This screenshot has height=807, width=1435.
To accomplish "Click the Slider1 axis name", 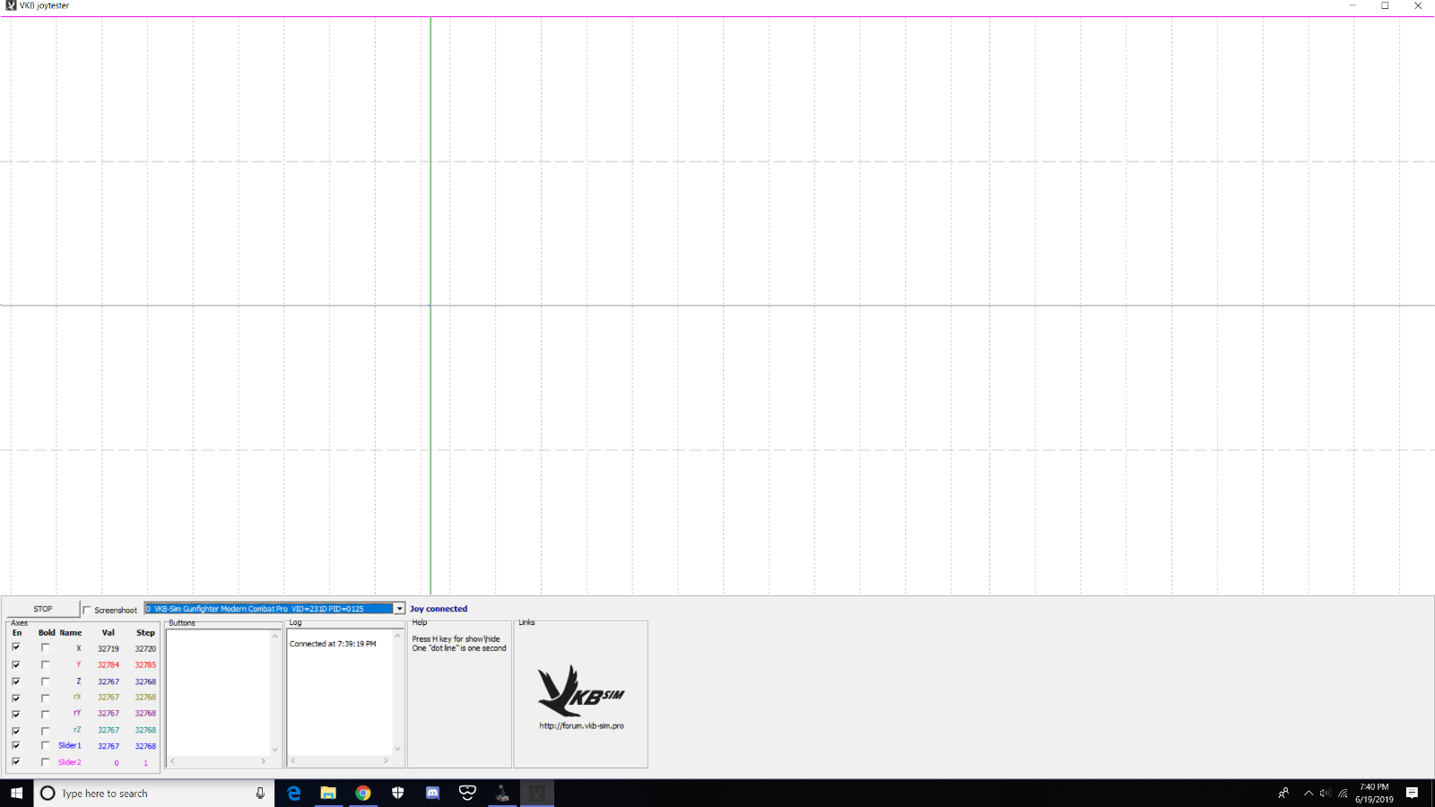I will [70, 746].
